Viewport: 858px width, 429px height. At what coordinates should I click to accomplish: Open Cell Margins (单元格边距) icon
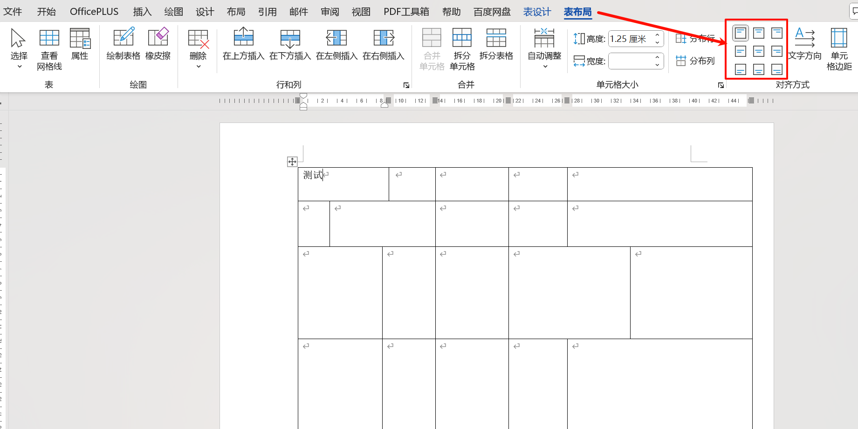(839, 38)
